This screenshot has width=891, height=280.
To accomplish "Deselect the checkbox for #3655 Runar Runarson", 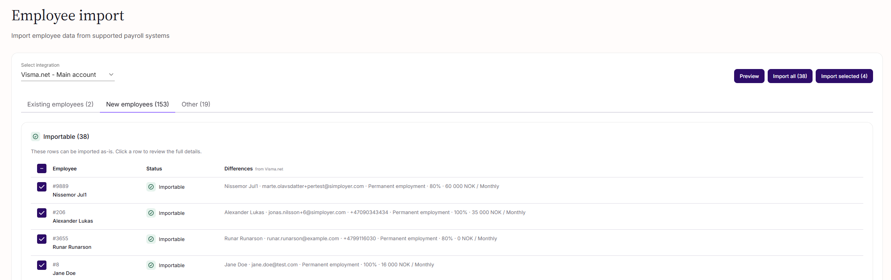I will (42, 239).
